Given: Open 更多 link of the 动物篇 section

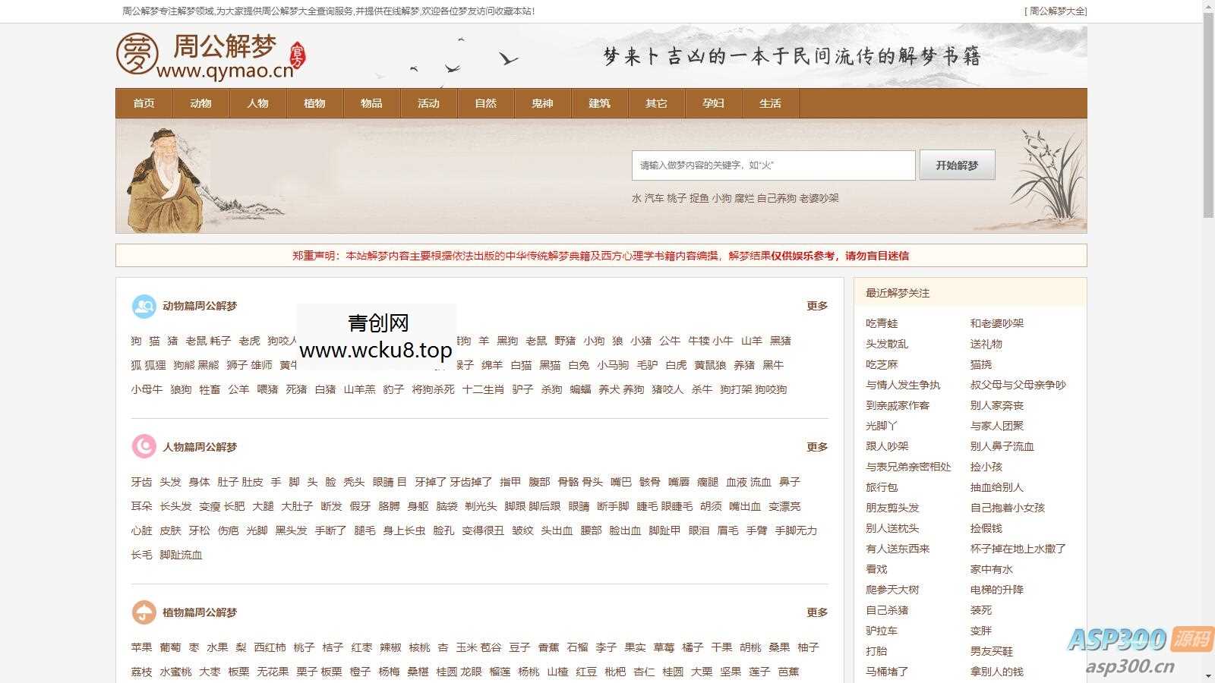Looking at the screenshot, I should [816, 307].
